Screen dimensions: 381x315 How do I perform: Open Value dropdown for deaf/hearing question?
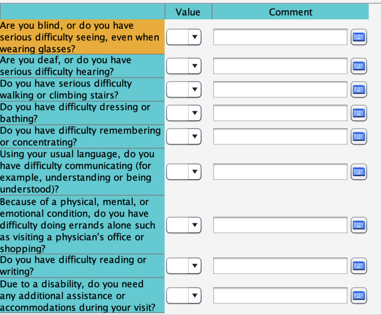coord(194,66)
